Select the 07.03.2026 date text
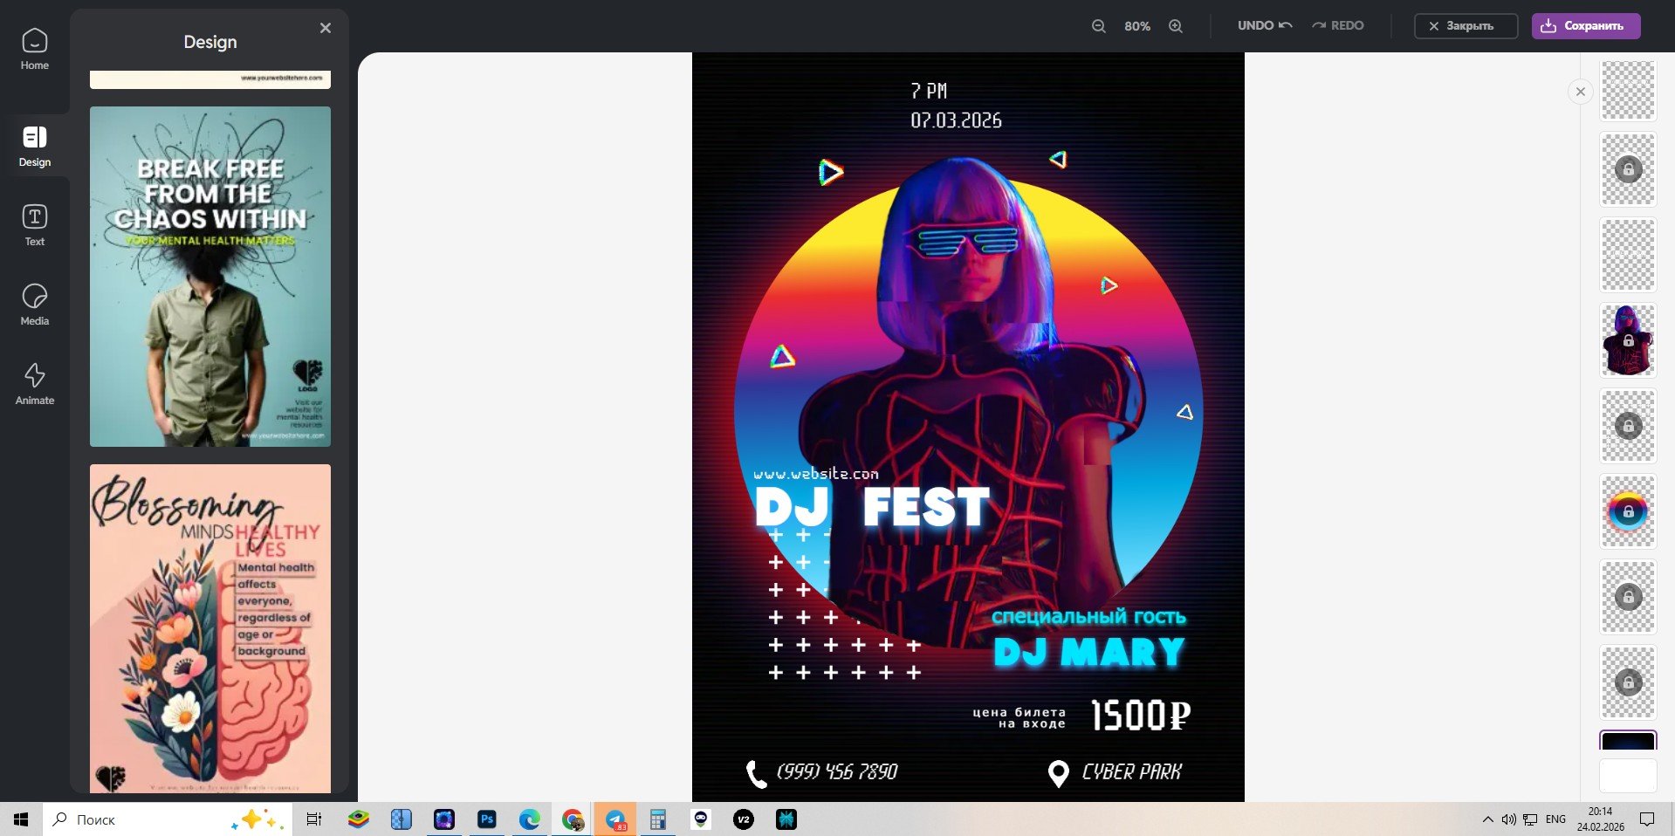This screenshot has height=836, width=1675. [x=956, y=120]
